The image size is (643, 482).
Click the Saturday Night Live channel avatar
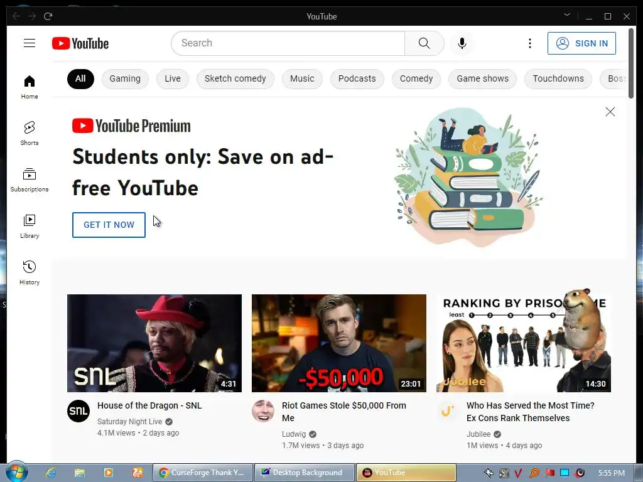click(x=78, y=411)
